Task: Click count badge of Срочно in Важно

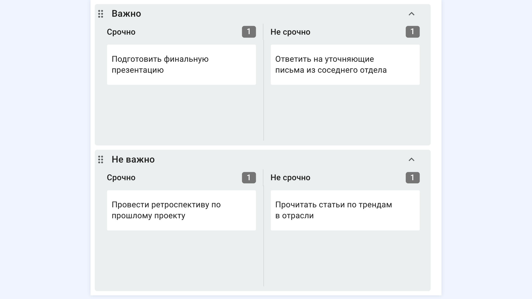Action: click(249, 32)
